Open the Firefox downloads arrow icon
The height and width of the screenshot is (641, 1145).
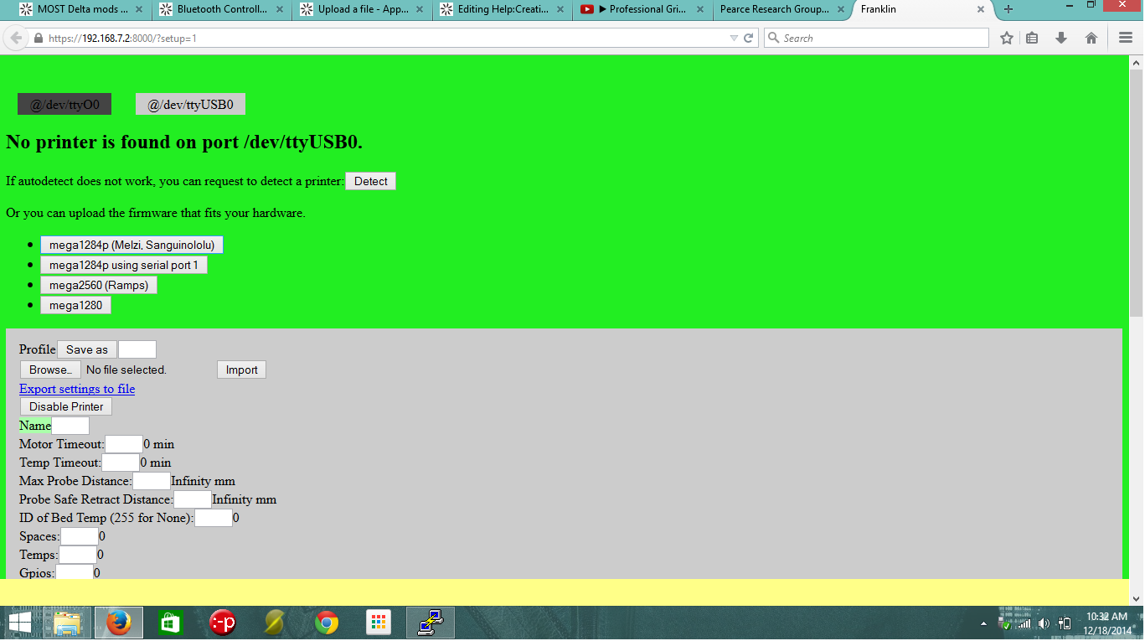point(1061,38)
